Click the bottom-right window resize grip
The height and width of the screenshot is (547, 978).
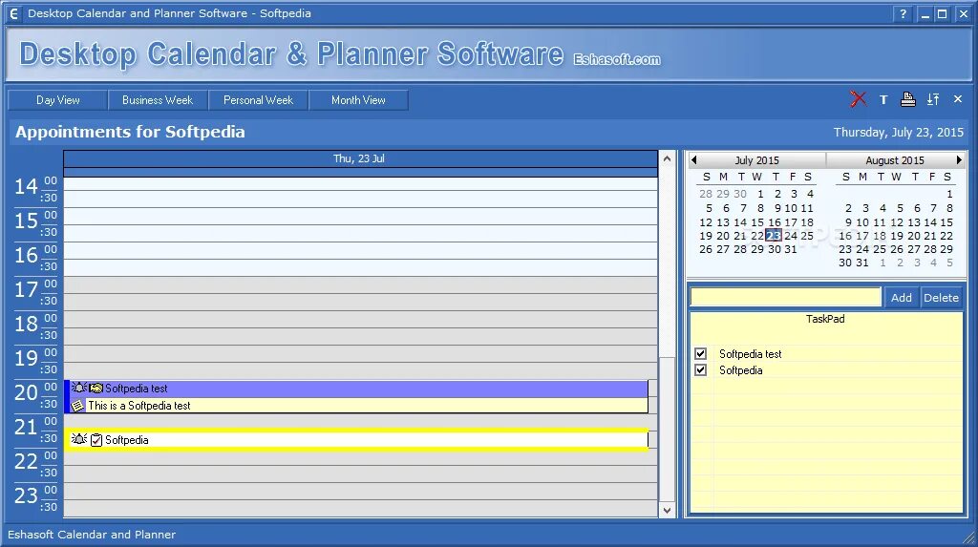[x=969, y=537]
